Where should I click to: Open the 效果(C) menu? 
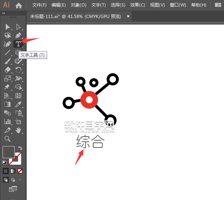[x=138, y=5]
